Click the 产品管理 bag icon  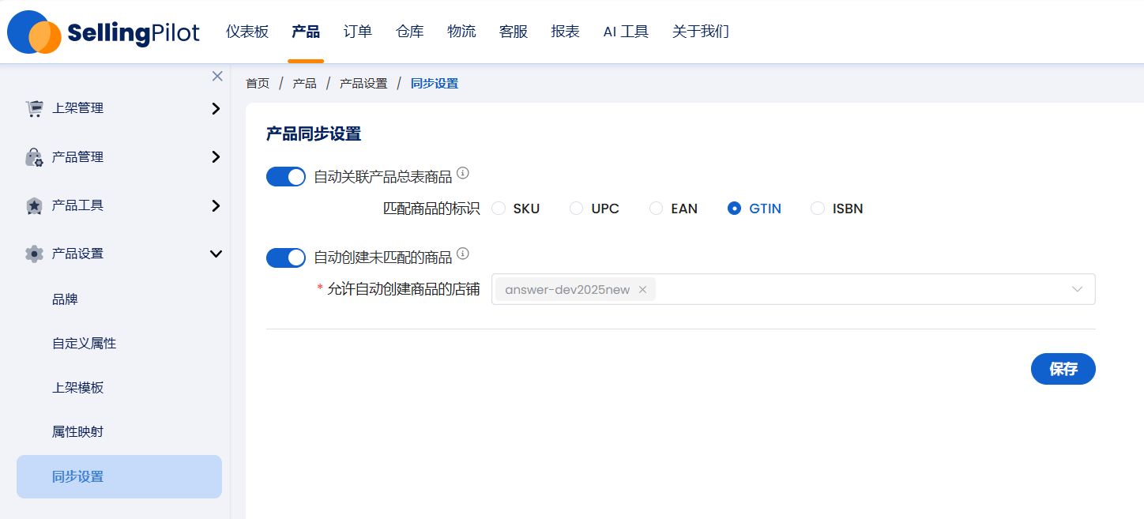tap(34, 157)
